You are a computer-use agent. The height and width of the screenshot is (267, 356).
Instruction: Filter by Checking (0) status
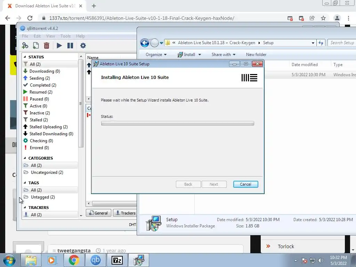(x=41, y=141)
